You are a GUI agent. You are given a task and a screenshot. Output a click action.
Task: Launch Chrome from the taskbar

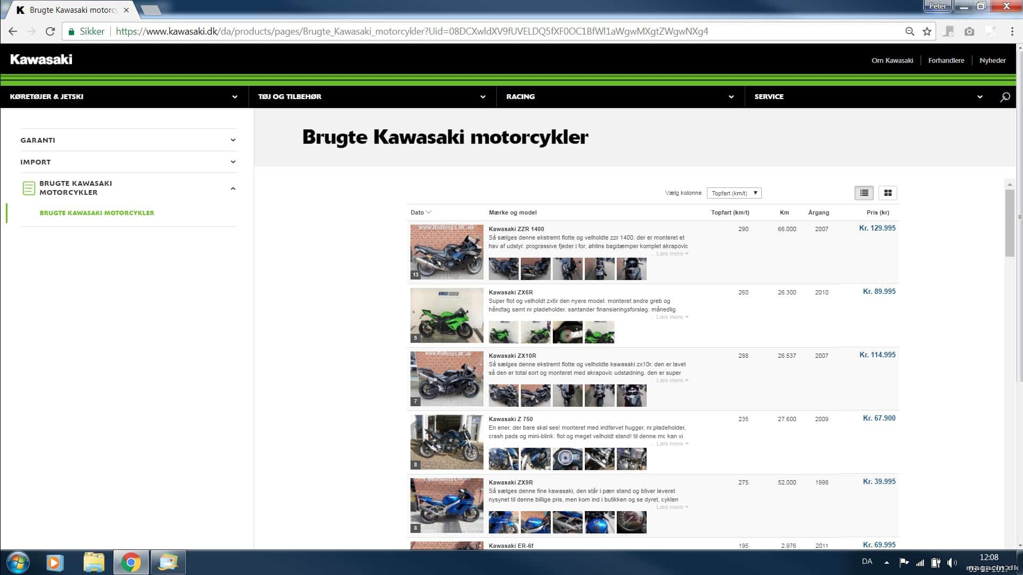click(131, 562)
